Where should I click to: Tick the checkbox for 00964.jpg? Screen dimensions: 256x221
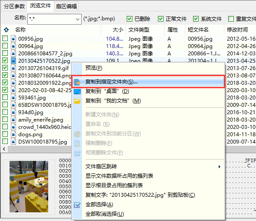[5, 46]
